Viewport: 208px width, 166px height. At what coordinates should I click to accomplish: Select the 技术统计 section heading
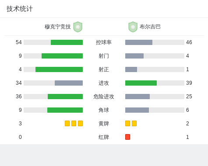(x=20, y=9)
